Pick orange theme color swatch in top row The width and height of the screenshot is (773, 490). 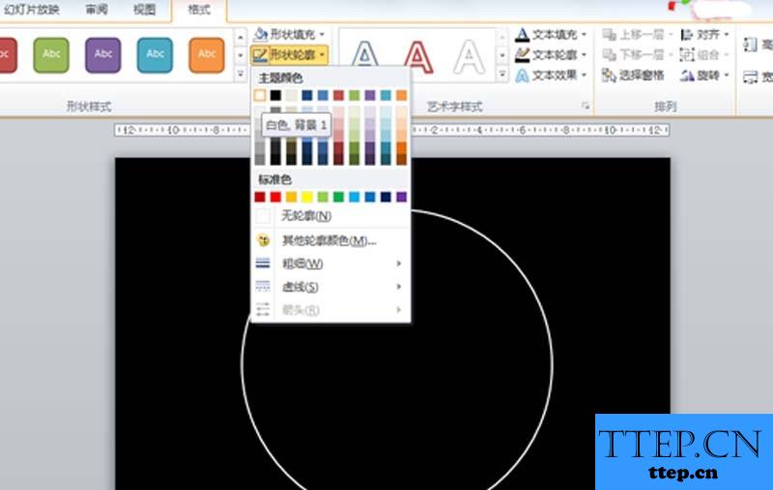tap(402, 95)
